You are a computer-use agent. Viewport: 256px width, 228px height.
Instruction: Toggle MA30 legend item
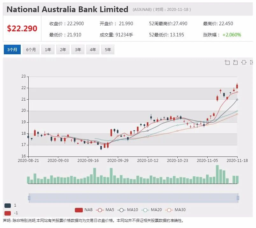[x=175, y=210]
